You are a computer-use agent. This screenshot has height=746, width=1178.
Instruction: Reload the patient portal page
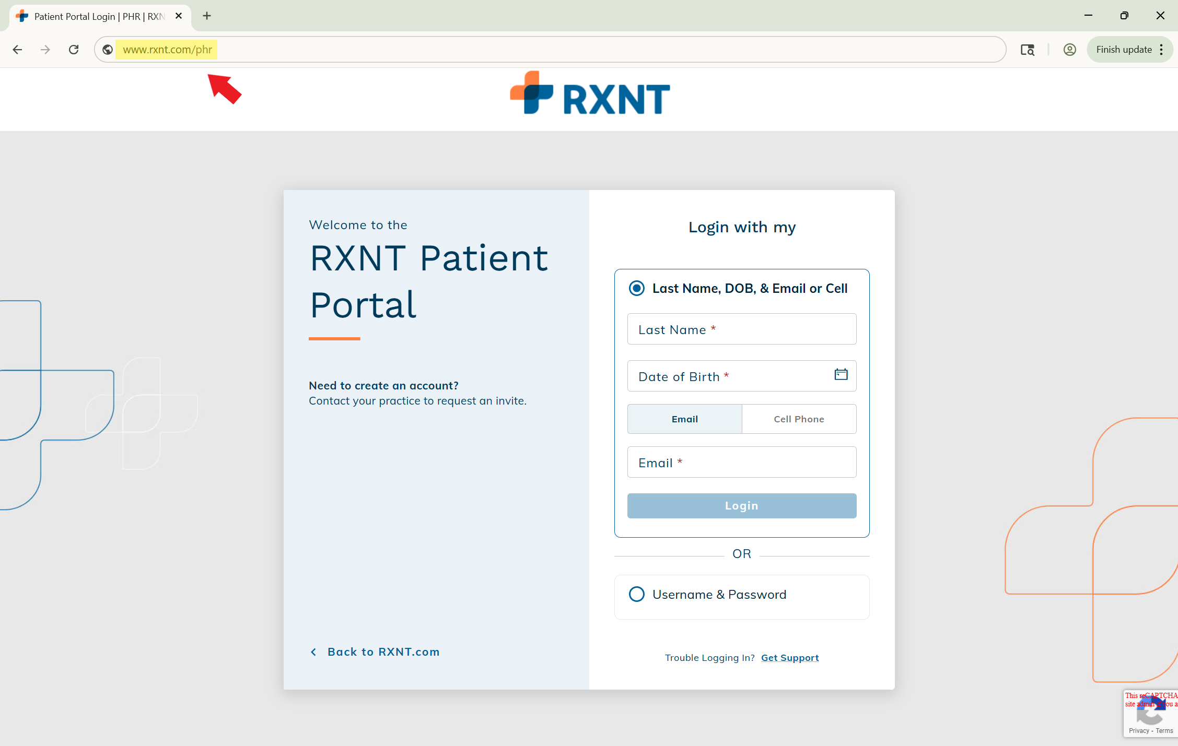[74, 50]
